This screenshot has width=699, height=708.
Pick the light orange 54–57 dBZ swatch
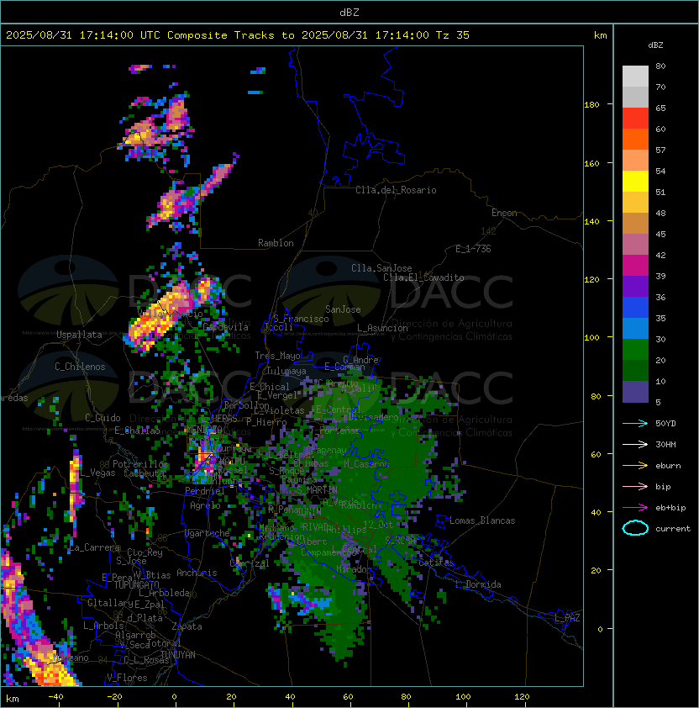point(635,161)
